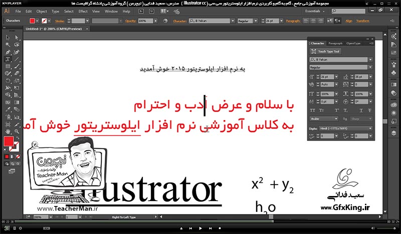Switch to the Paragraph tab
The height and width of the screenshot is (234, 401).
click(335, 43)
